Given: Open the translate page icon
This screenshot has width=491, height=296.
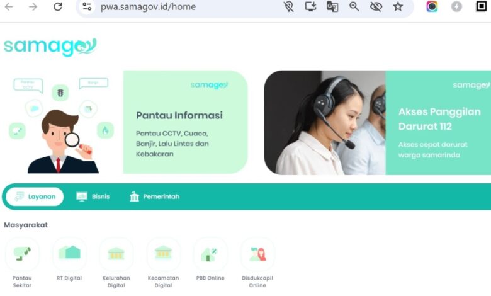Looking at the screenshot, I should [x=332, y=6].
